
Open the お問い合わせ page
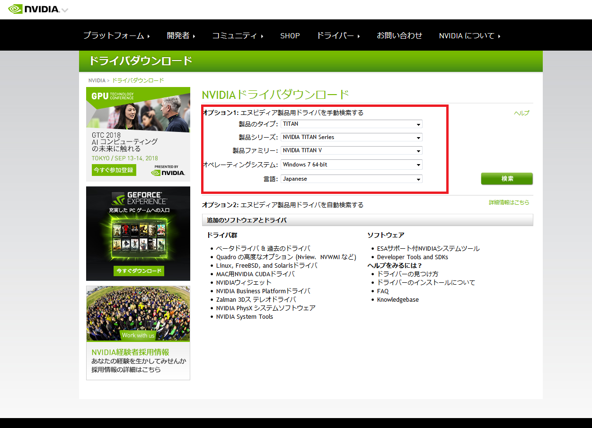(x=399, y=35)
